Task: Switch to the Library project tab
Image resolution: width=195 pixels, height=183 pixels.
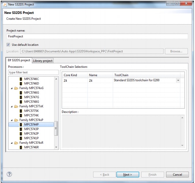Action: 43,61
